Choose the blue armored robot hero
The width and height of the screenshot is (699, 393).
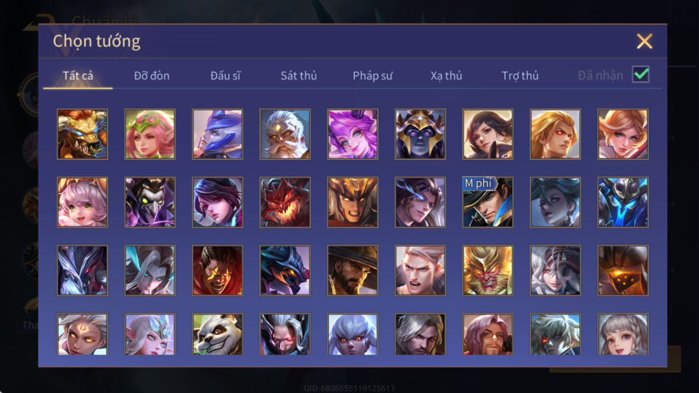623,202
